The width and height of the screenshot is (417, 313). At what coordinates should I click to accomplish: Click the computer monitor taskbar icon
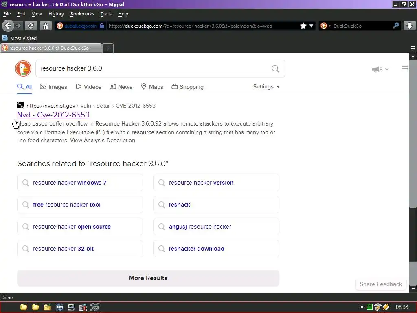click(x=71, y=307)
